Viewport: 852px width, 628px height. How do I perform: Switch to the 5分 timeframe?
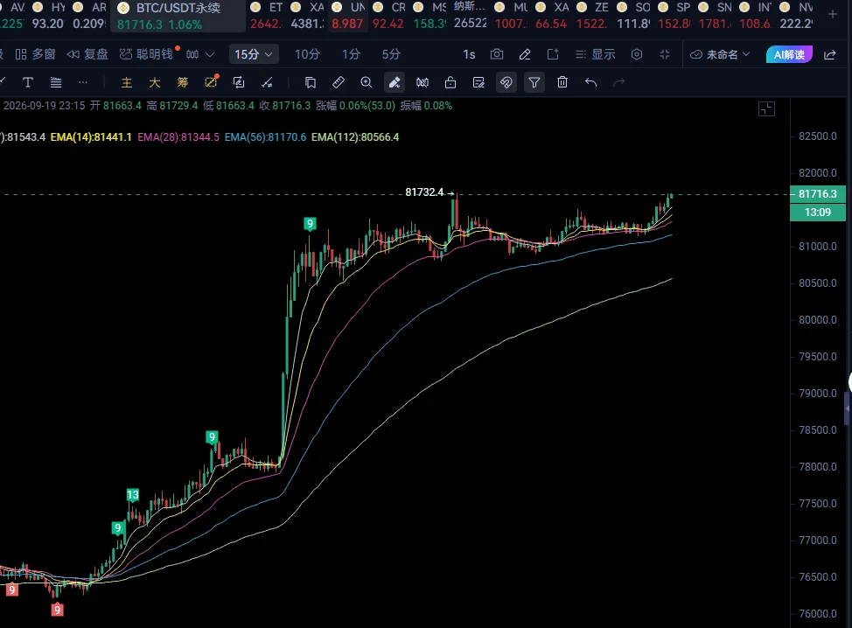point(391,54)
